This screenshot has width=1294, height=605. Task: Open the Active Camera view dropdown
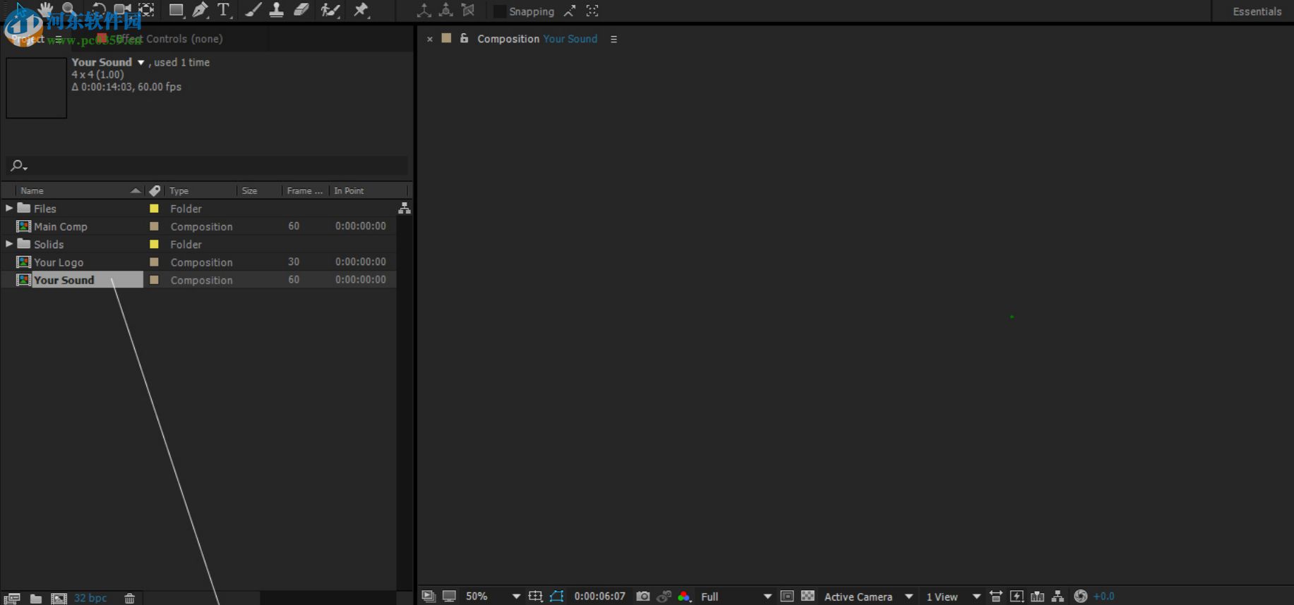tap(868, 597)
